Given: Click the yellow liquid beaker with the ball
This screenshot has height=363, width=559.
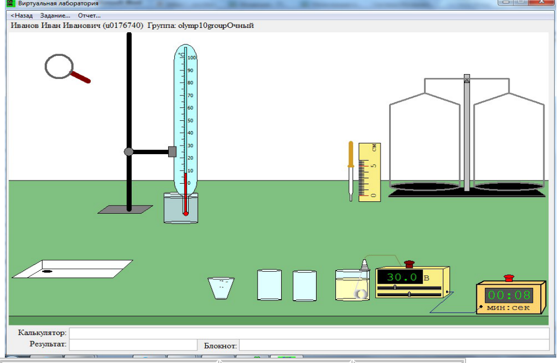Looking at the screenshot, I should [x=352, y=285].
